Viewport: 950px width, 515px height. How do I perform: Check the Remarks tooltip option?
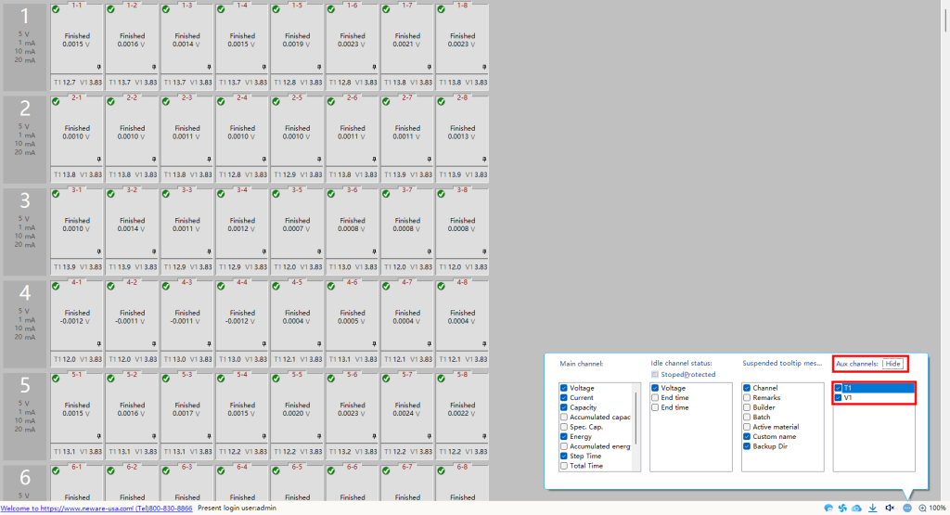747,397
